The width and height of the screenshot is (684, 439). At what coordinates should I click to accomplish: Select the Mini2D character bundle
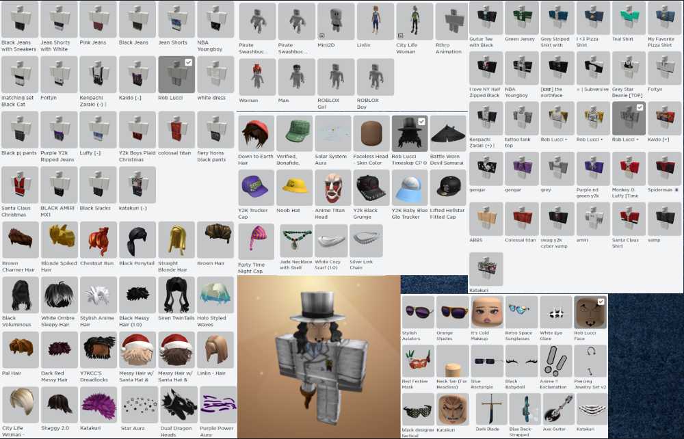pyautogui.click(x=336, y=21)
